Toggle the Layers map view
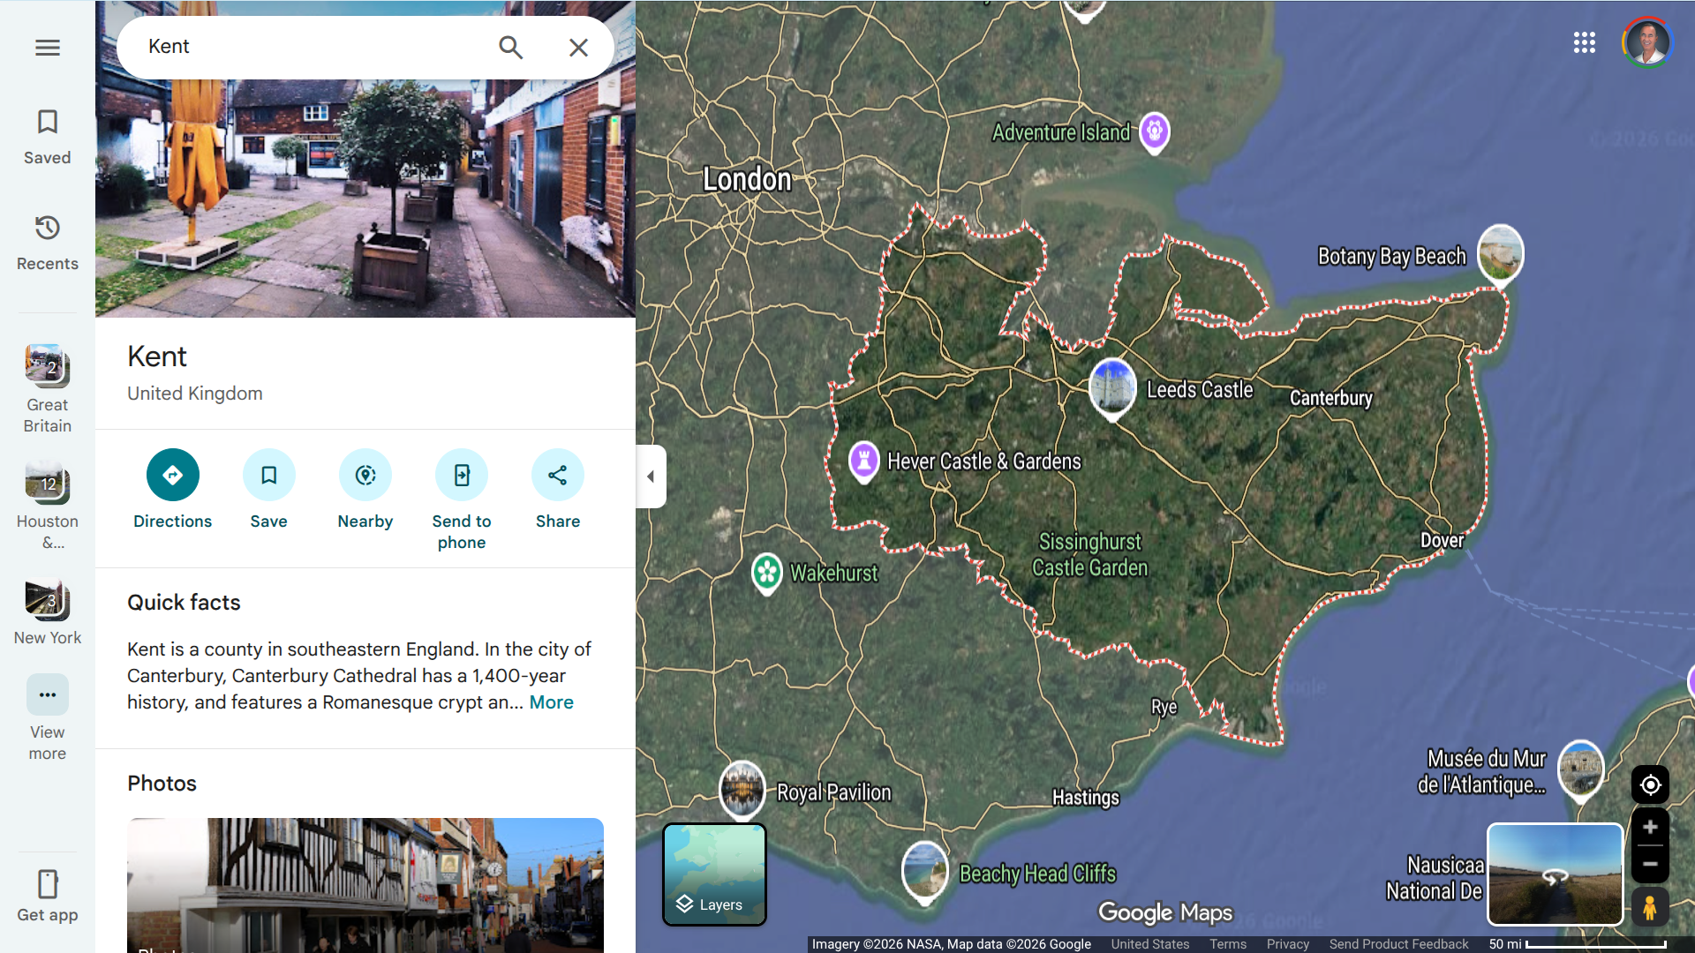This screenshot has height=953, width=1695. 714,874
